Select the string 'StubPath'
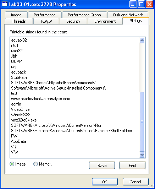 point(19,77)
